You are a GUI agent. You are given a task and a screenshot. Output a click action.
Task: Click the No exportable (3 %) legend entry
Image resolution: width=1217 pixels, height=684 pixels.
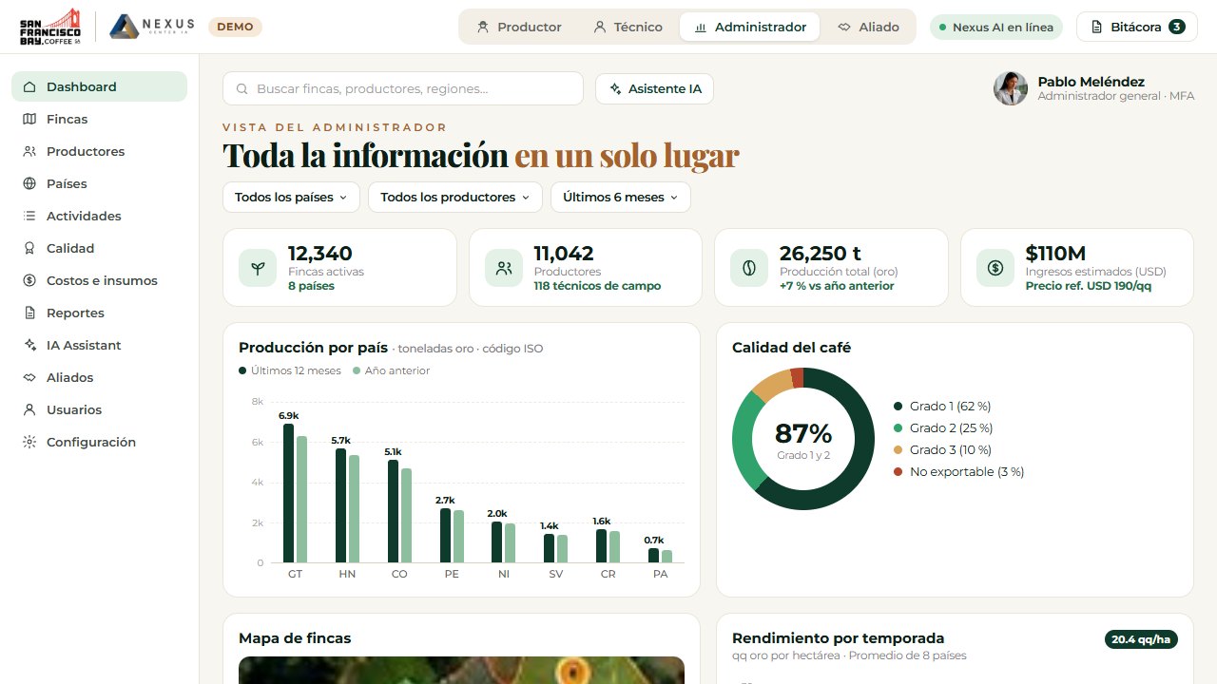[x=958, y=471]
